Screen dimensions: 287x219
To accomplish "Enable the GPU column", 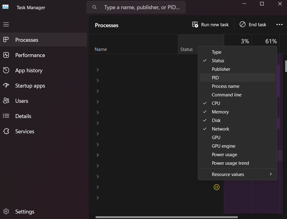I will 238,138.
